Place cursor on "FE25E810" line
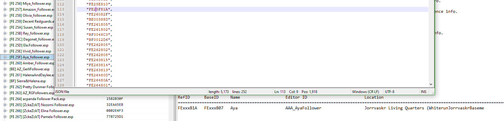The height and width of the screenshot is (121, 504). pyautogui.click(x=99, y=4)
